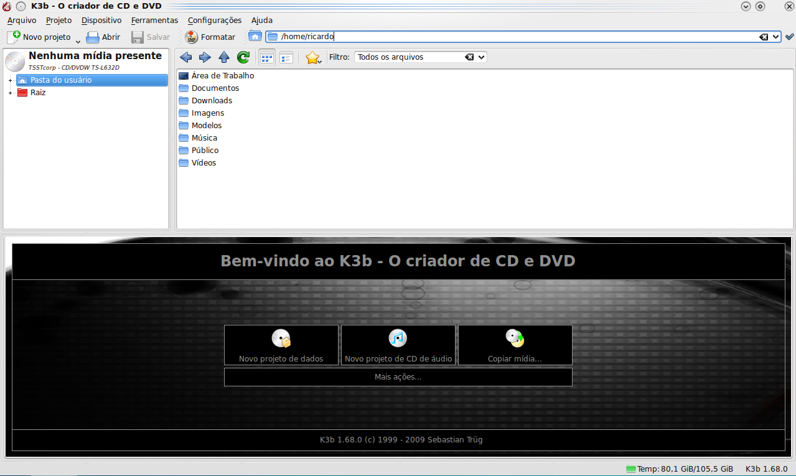Confirm the path with the checkmark icon
Screen dimensions: 796x476
click(x=789, y=37)
